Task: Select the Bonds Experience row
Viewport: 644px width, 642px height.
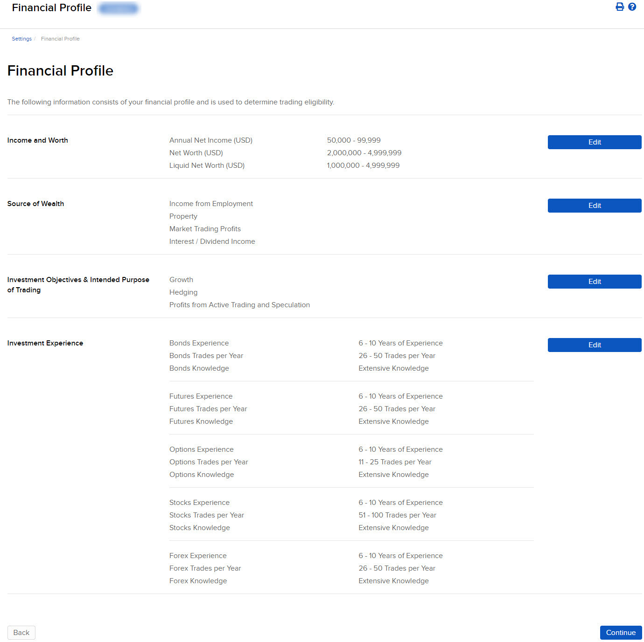Action: click(199, 343)
